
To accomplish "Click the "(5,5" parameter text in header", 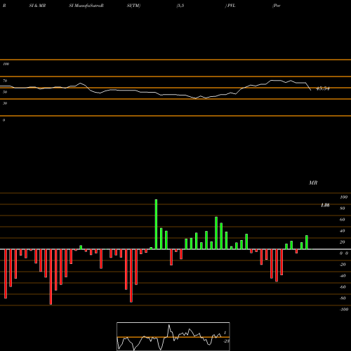I will (x=180, y=6).
